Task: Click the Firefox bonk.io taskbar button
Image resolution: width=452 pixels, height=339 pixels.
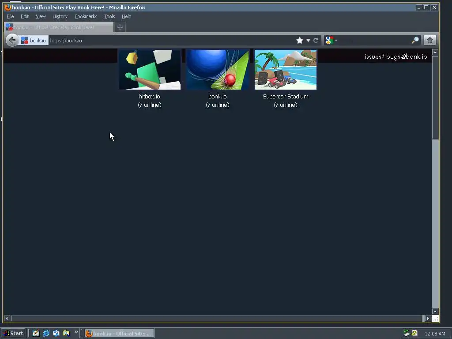Action: [x=119, y=334]
